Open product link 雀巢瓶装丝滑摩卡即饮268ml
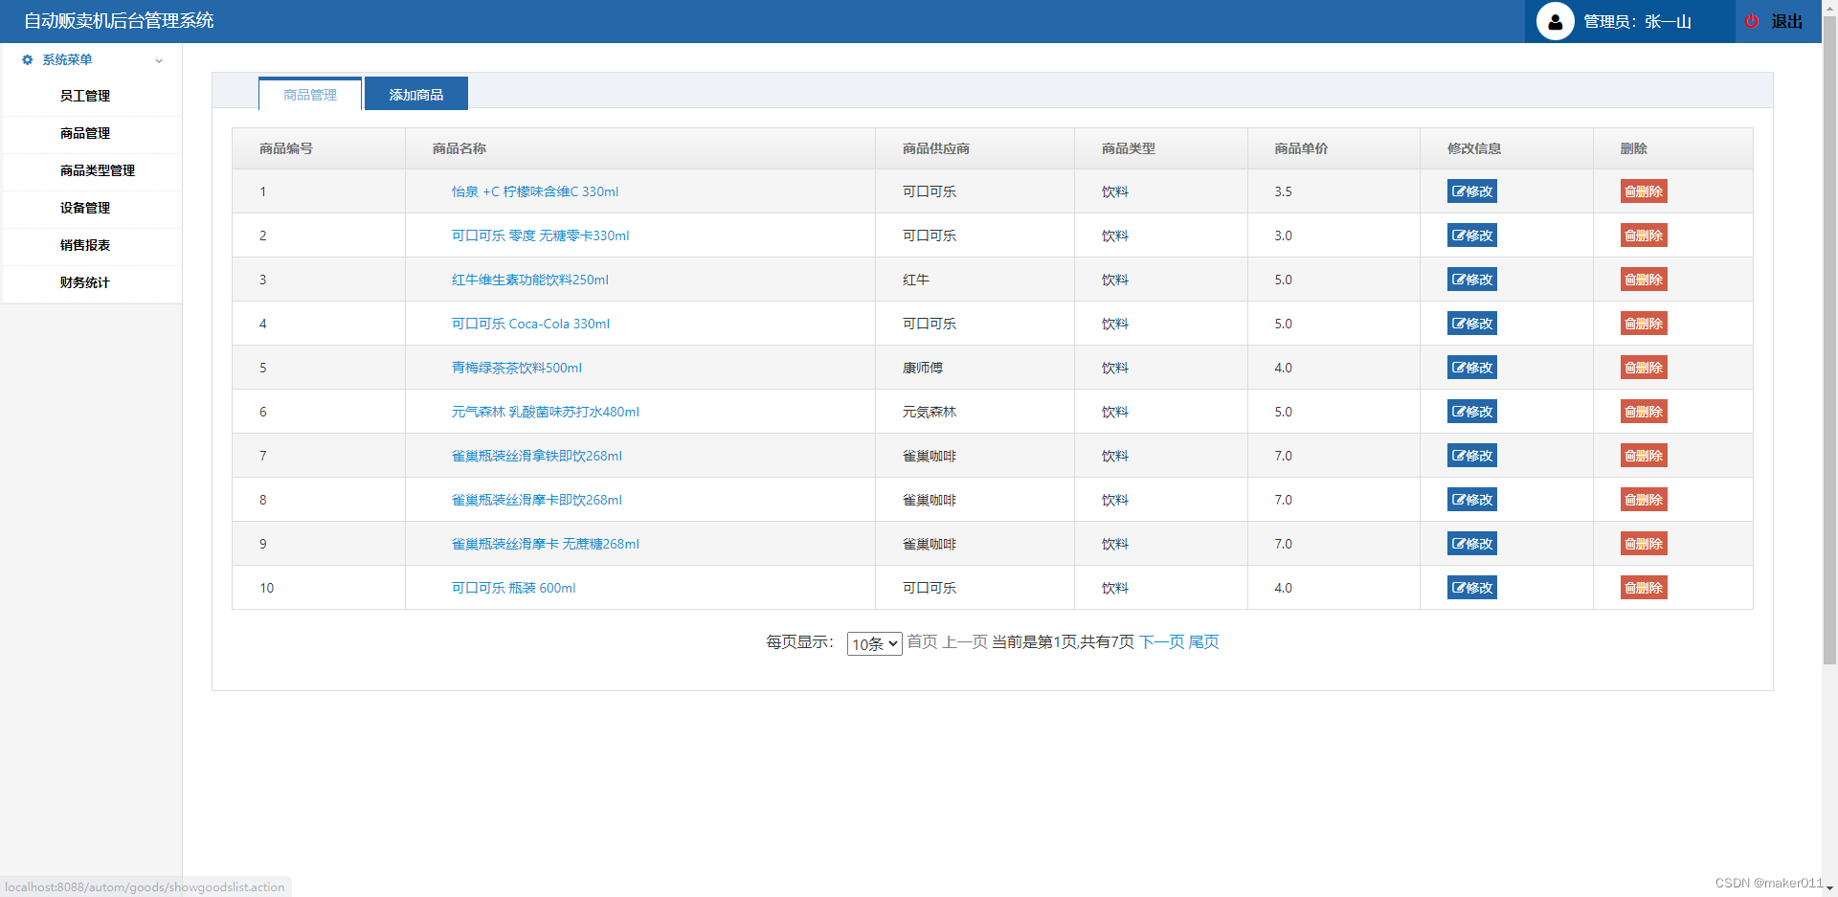This screenshot has width=1838, height=897. (x=537, y=500)
